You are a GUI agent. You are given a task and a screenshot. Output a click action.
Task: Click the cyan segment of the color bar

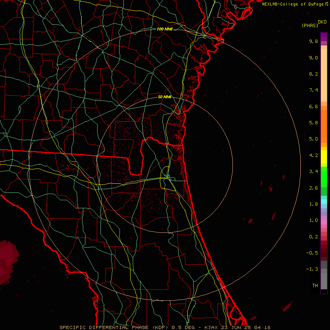(x=324, y=202)
